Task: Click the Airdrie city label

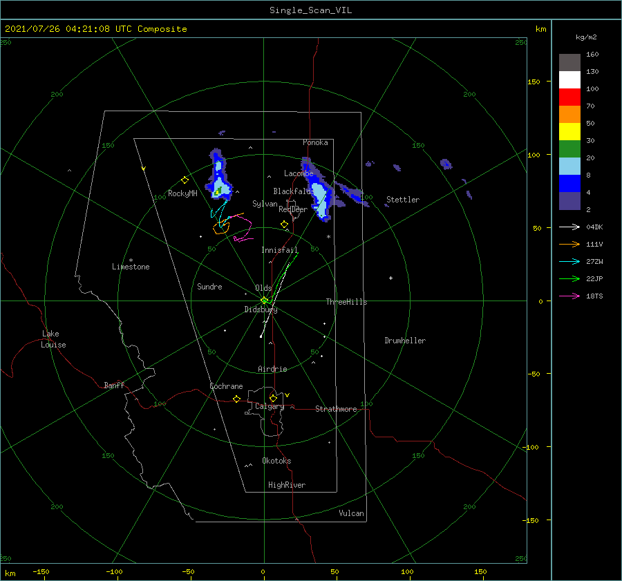Action: (272, 369)
